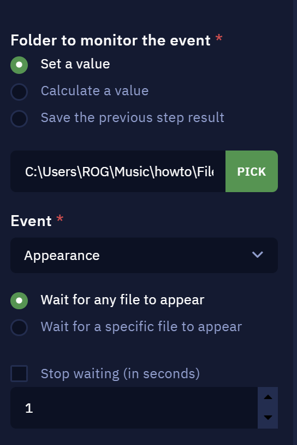Click PICK to browse for a folder
297x445 pixels.
point(252,171)
